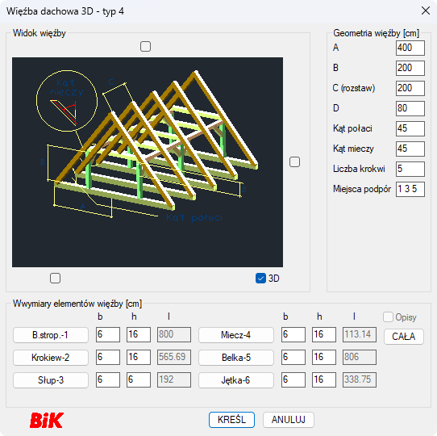Click the roof truss 3D preview image
The width and height of the screenshot is (437, 436).
pos(148,162)
